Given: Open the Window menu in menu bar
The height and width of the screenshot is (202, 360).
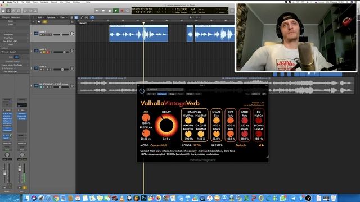Looking at the screenshot, I should point(76,2).
